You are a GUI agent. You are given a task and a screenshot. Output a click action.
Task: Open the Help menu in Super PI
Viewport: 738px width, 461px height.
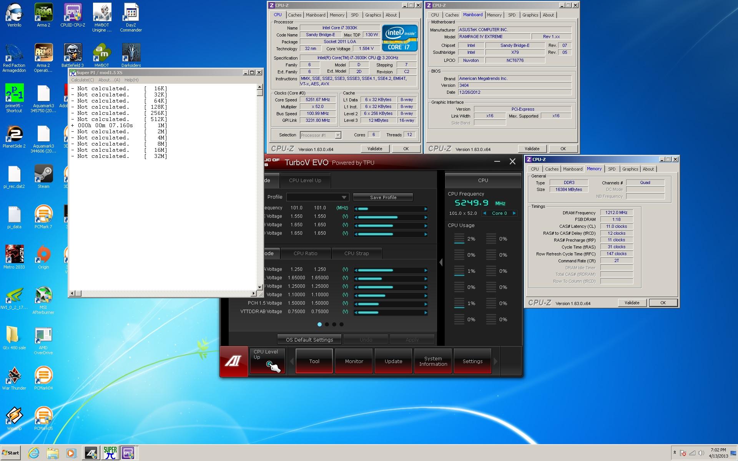(x=131, y=80)
